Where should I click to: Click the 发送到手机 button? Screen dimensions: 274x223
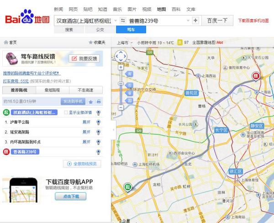(74, 101)
